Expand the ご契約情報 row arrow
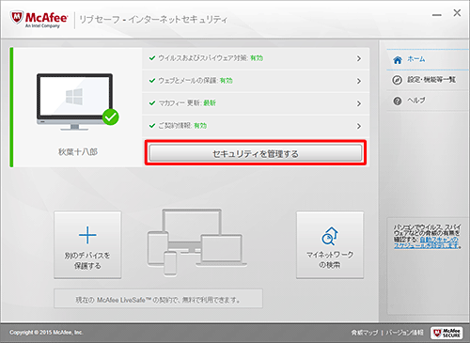The height and width of the screenshot is (343, 470). click(x=359, y=126)
